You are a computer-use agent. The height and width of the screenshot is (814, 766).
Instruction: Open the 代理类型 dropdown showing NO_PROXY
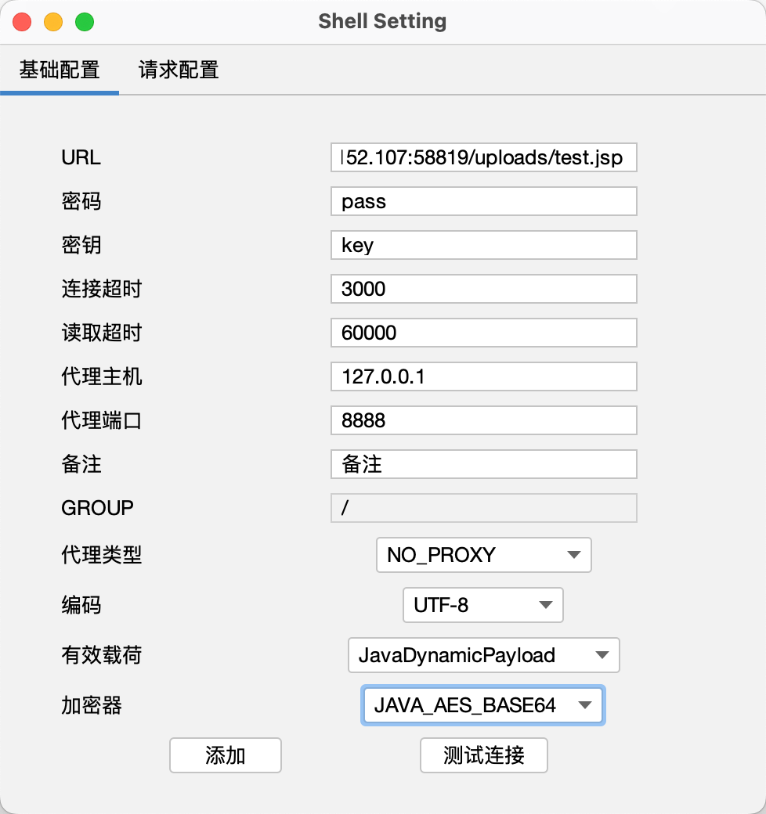(x=483, y=555)
